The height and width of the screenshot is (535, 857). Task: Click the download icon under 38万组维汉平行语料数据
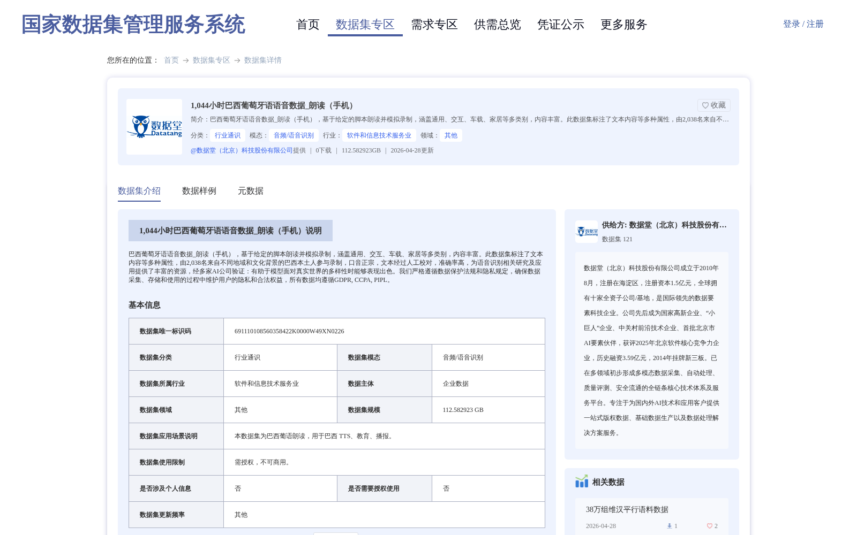click(x=670, y=526)
